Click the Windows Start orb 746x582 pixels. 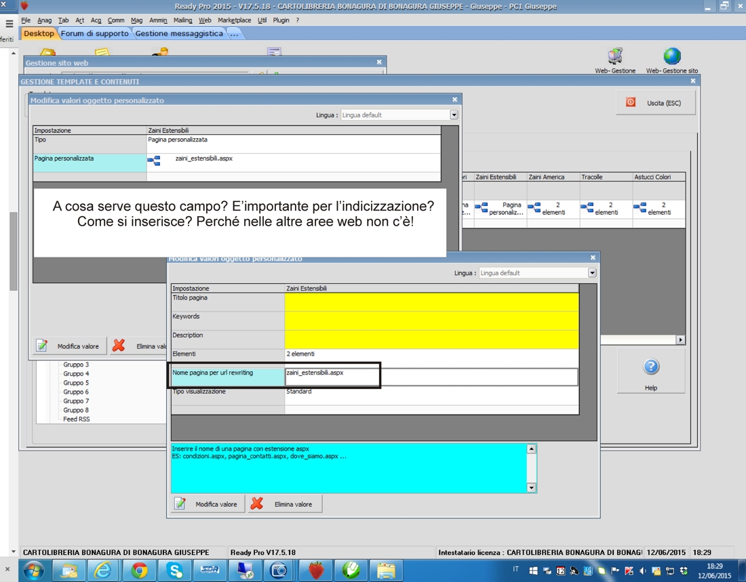[35, 570]
